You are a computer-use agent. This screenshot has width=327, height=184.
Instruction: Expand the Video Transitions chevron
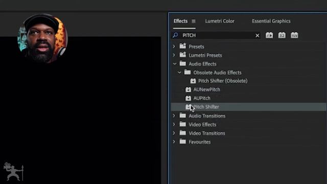(174, 133)
